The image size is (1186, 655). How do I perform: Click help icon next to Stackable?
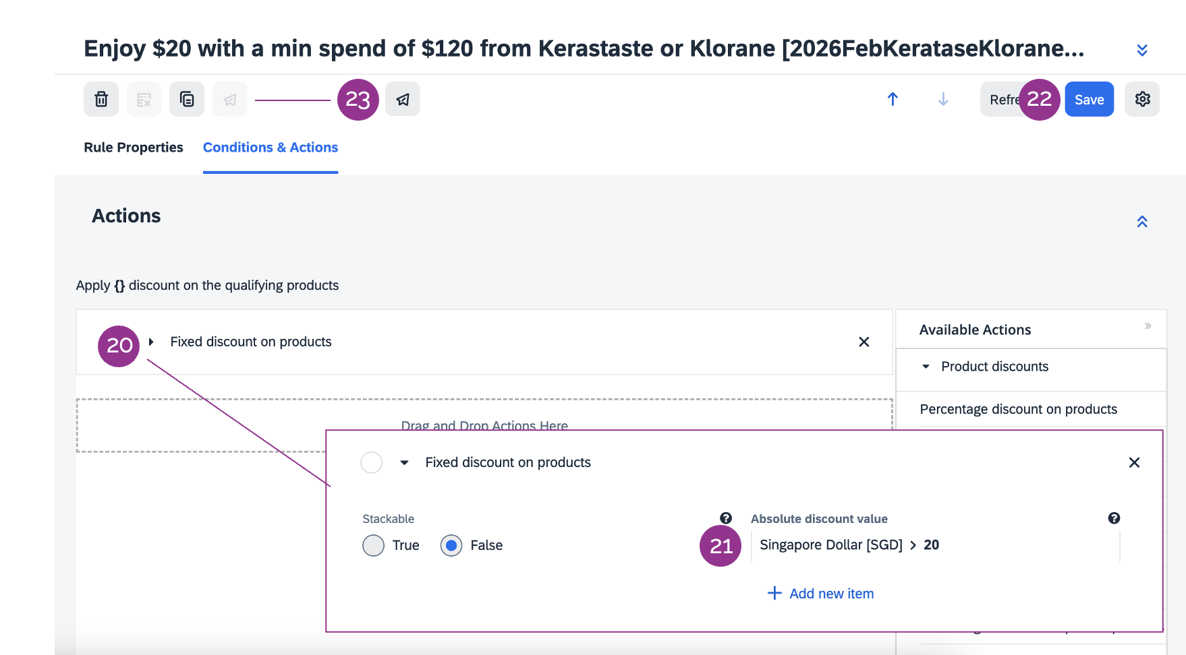coord(726,518)
